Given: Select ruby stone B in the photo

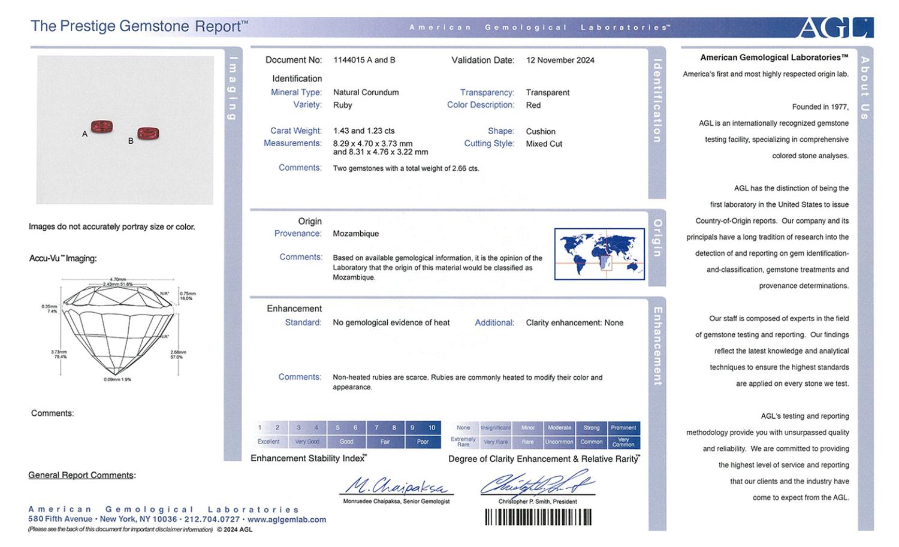Looking at the screenshot, I should click(x=148, y=133).
